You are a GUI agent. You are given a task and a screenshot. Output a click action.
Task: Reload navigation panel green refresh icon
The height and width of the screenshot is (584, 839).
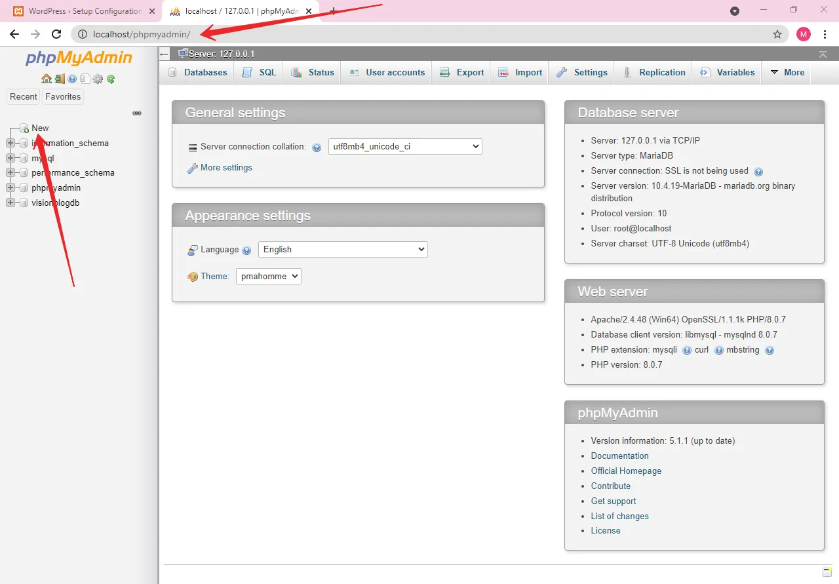tap(111, 79)
